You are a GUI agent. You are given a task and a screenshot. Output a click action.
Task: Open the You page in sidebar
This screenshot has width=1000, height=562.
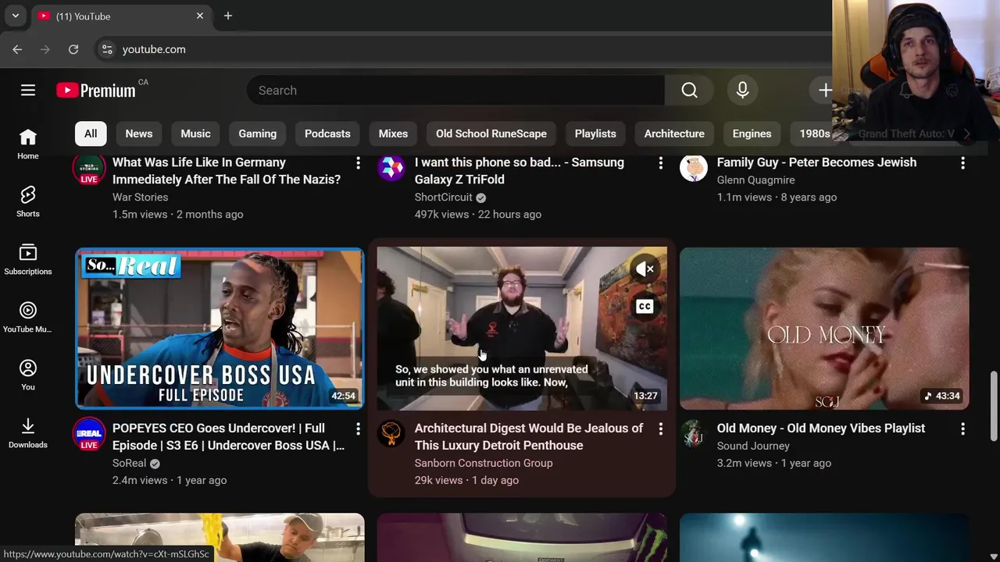(28, 375)
